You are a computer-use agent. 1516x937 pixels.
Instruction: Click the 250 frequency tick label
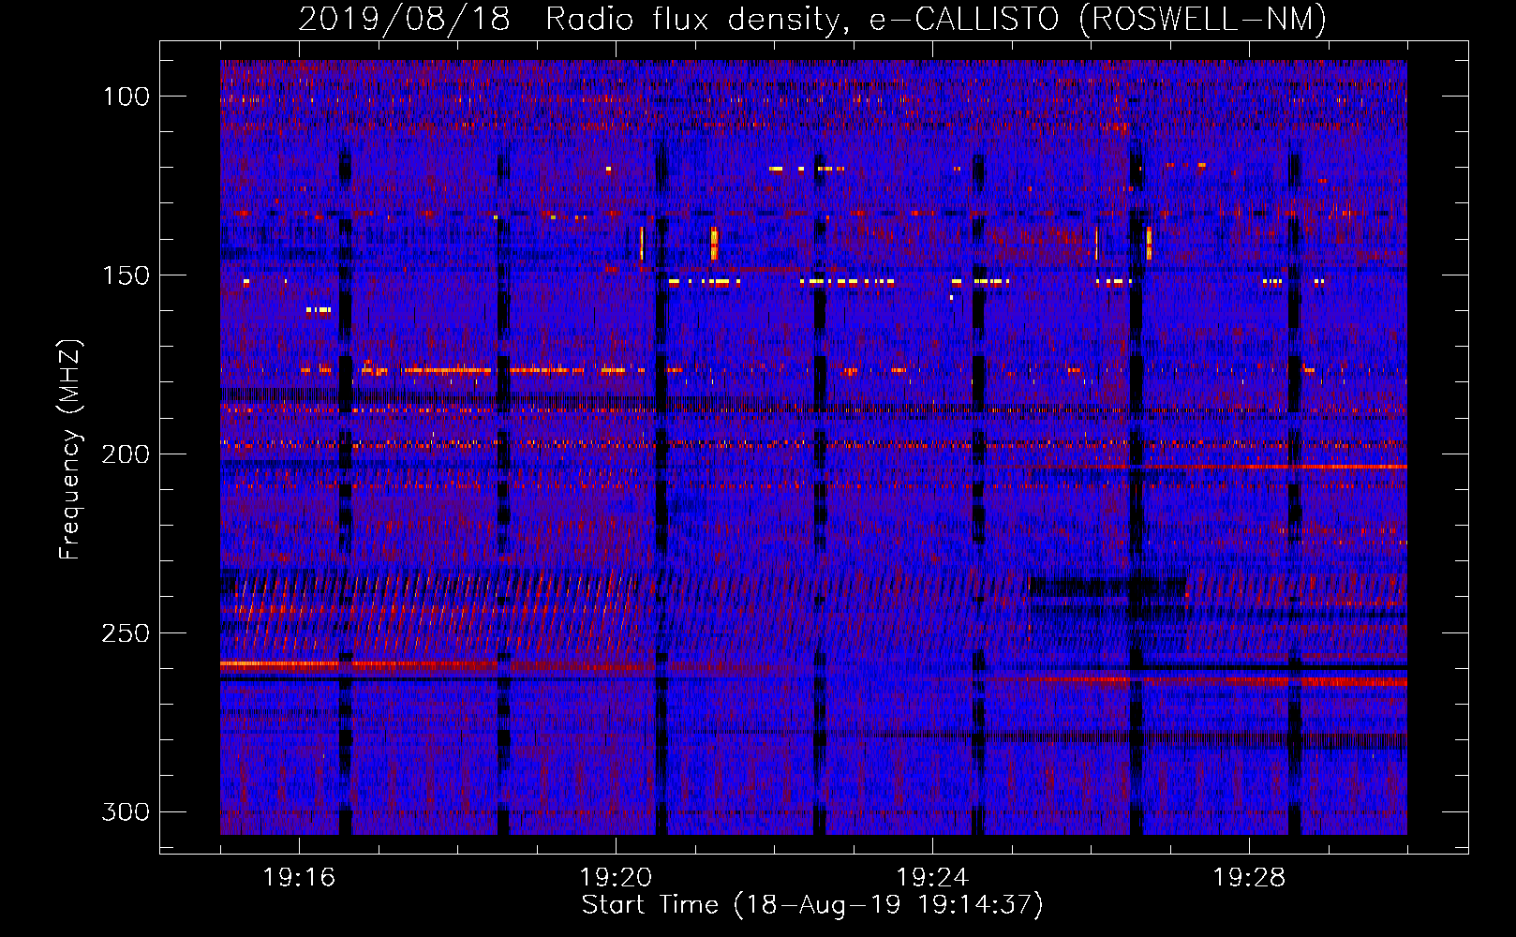click(x=126, y=633)
